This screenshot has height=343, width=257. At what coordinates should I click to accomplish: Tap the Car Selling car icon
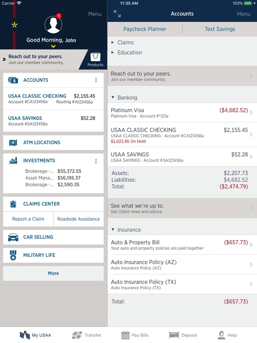[x=13, y=237]
